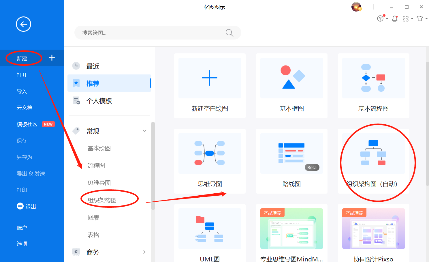Click the search magnifier icon
Screen dimensions: 429x262
point(229,33)
